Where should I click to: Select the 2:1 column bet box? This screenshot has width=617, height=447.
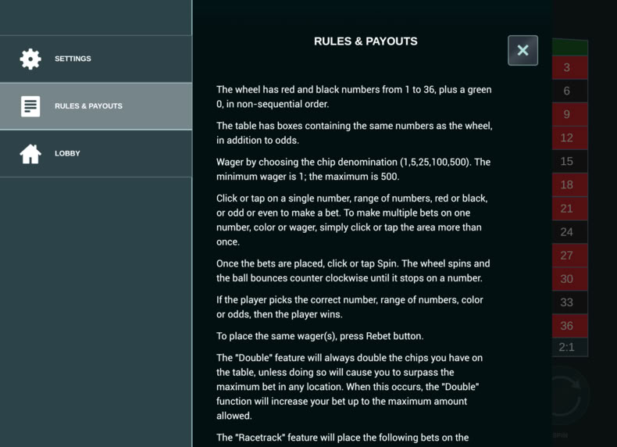point(570,347)
